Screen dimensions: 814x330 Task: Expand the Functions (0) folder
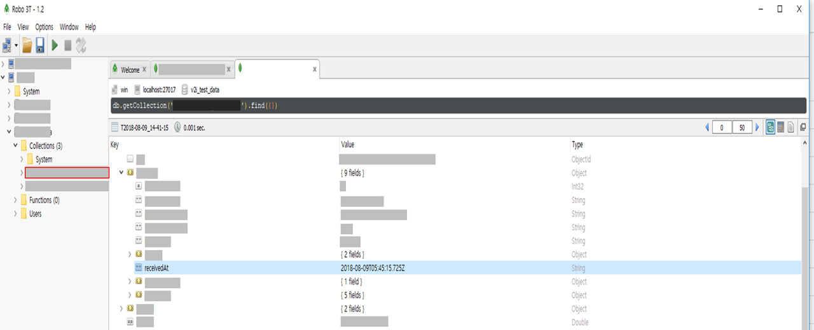(15, 200)
